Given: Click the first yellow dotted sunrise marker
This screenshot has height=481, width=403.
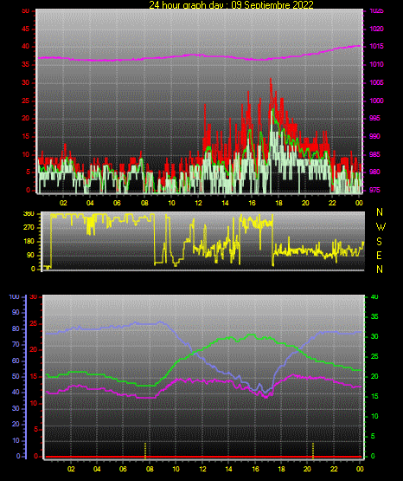Looking at the screenshot, I should 145,451.
